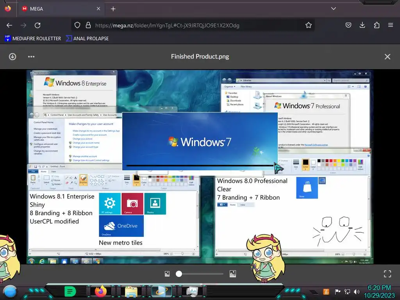This screenshot has height=300, width=400.
Task: View site security via the padlock icon
Action: point(88,25)
